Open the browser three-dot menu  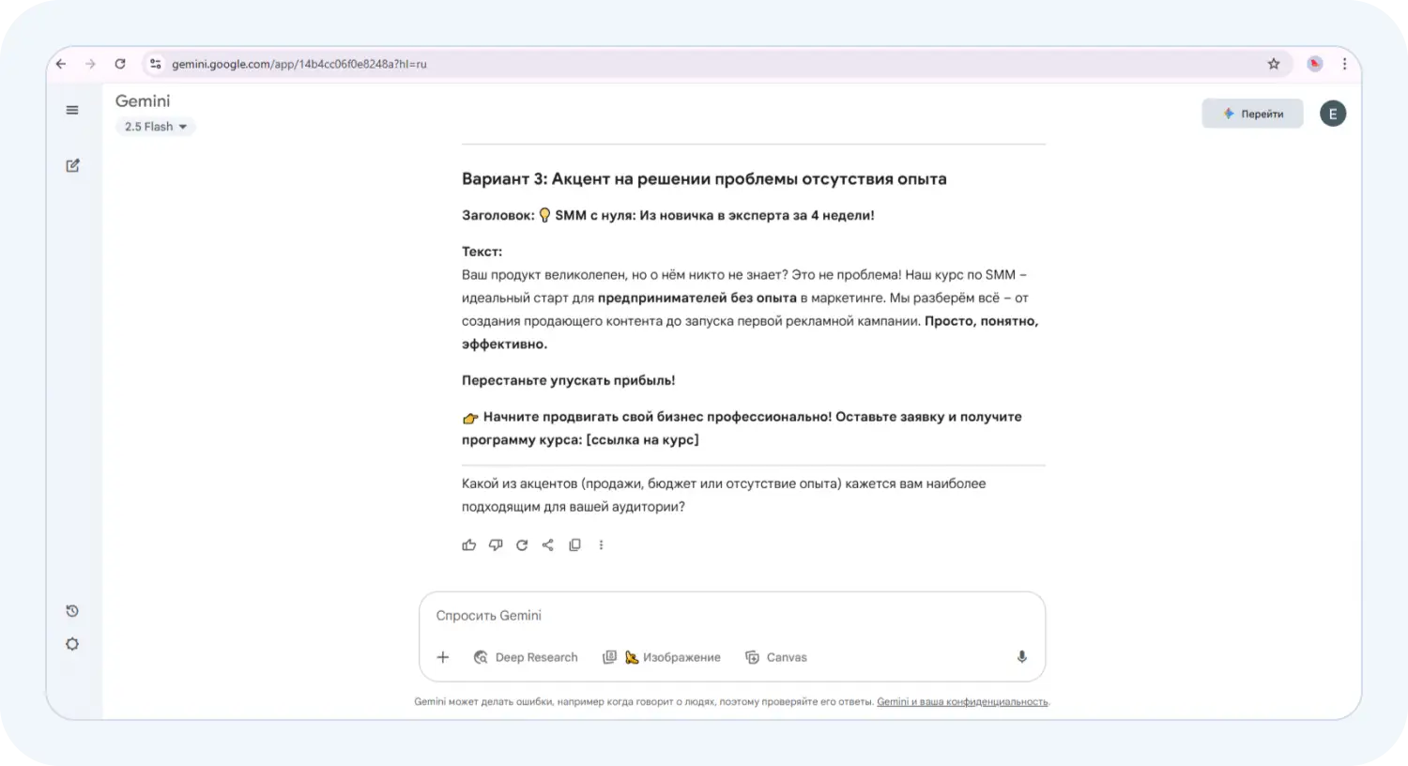click(x=1344, y=64)
